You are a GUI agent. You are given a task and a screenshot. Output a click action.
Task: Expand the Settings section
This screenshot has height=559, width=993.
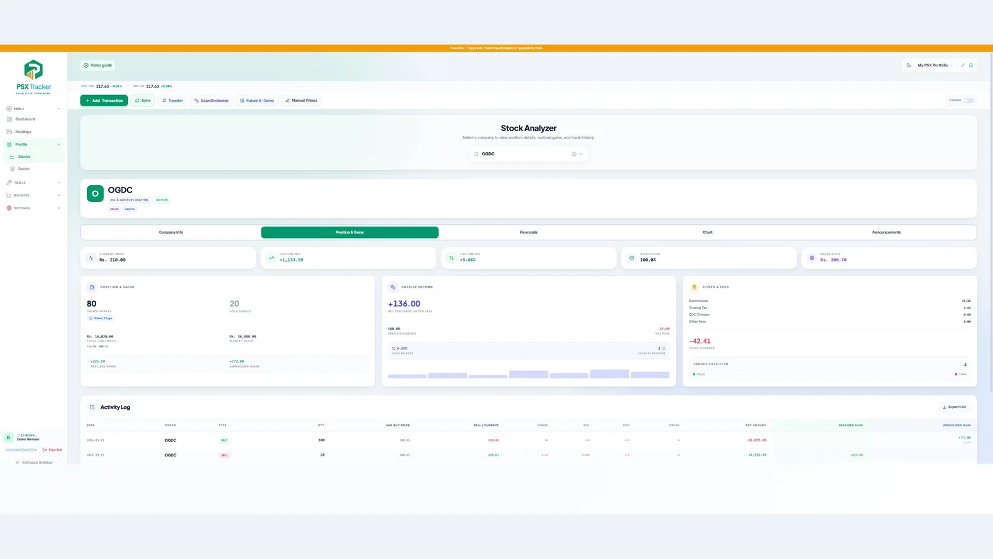click(34, 208)
